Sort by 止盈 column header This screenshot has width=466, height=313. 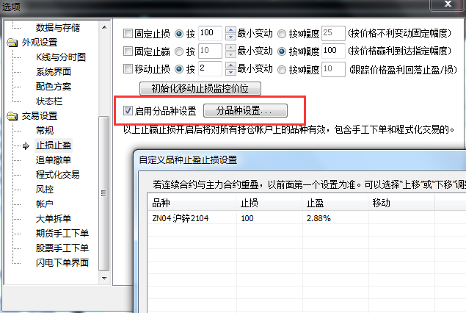[335, 203]
